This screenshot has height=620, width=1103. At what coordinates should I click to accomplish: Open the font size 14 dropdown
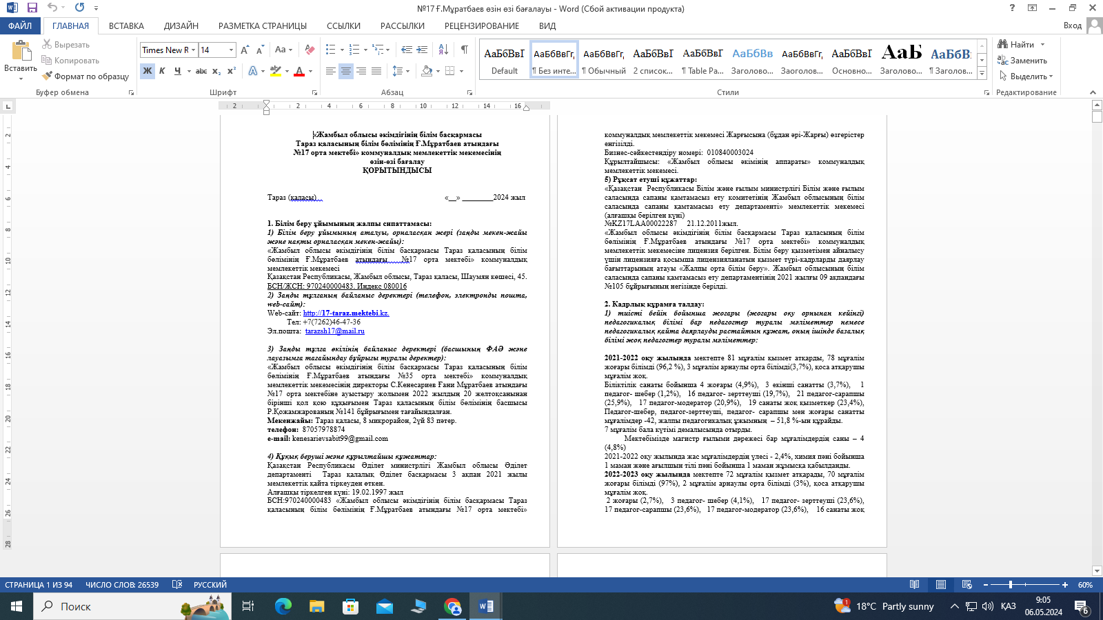click(x=231, y=50)
